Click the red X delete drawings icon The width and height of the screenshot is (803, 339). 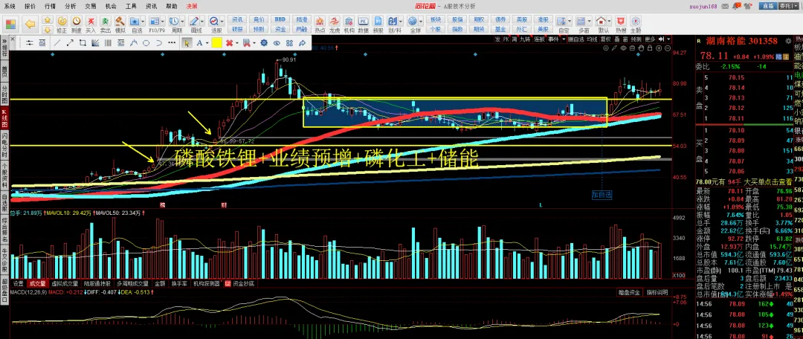[x=230, y=43]
